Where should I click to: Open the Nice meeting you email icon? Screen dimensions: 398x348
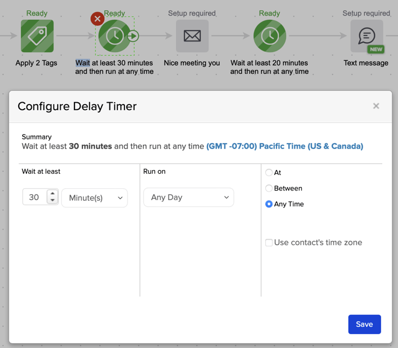coord(192,36)
